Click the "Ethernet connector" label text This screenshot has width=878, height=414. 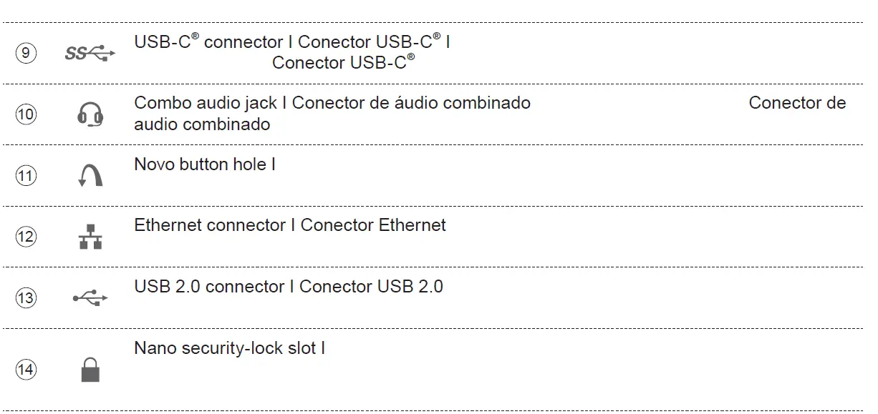(x=210, y=225)
